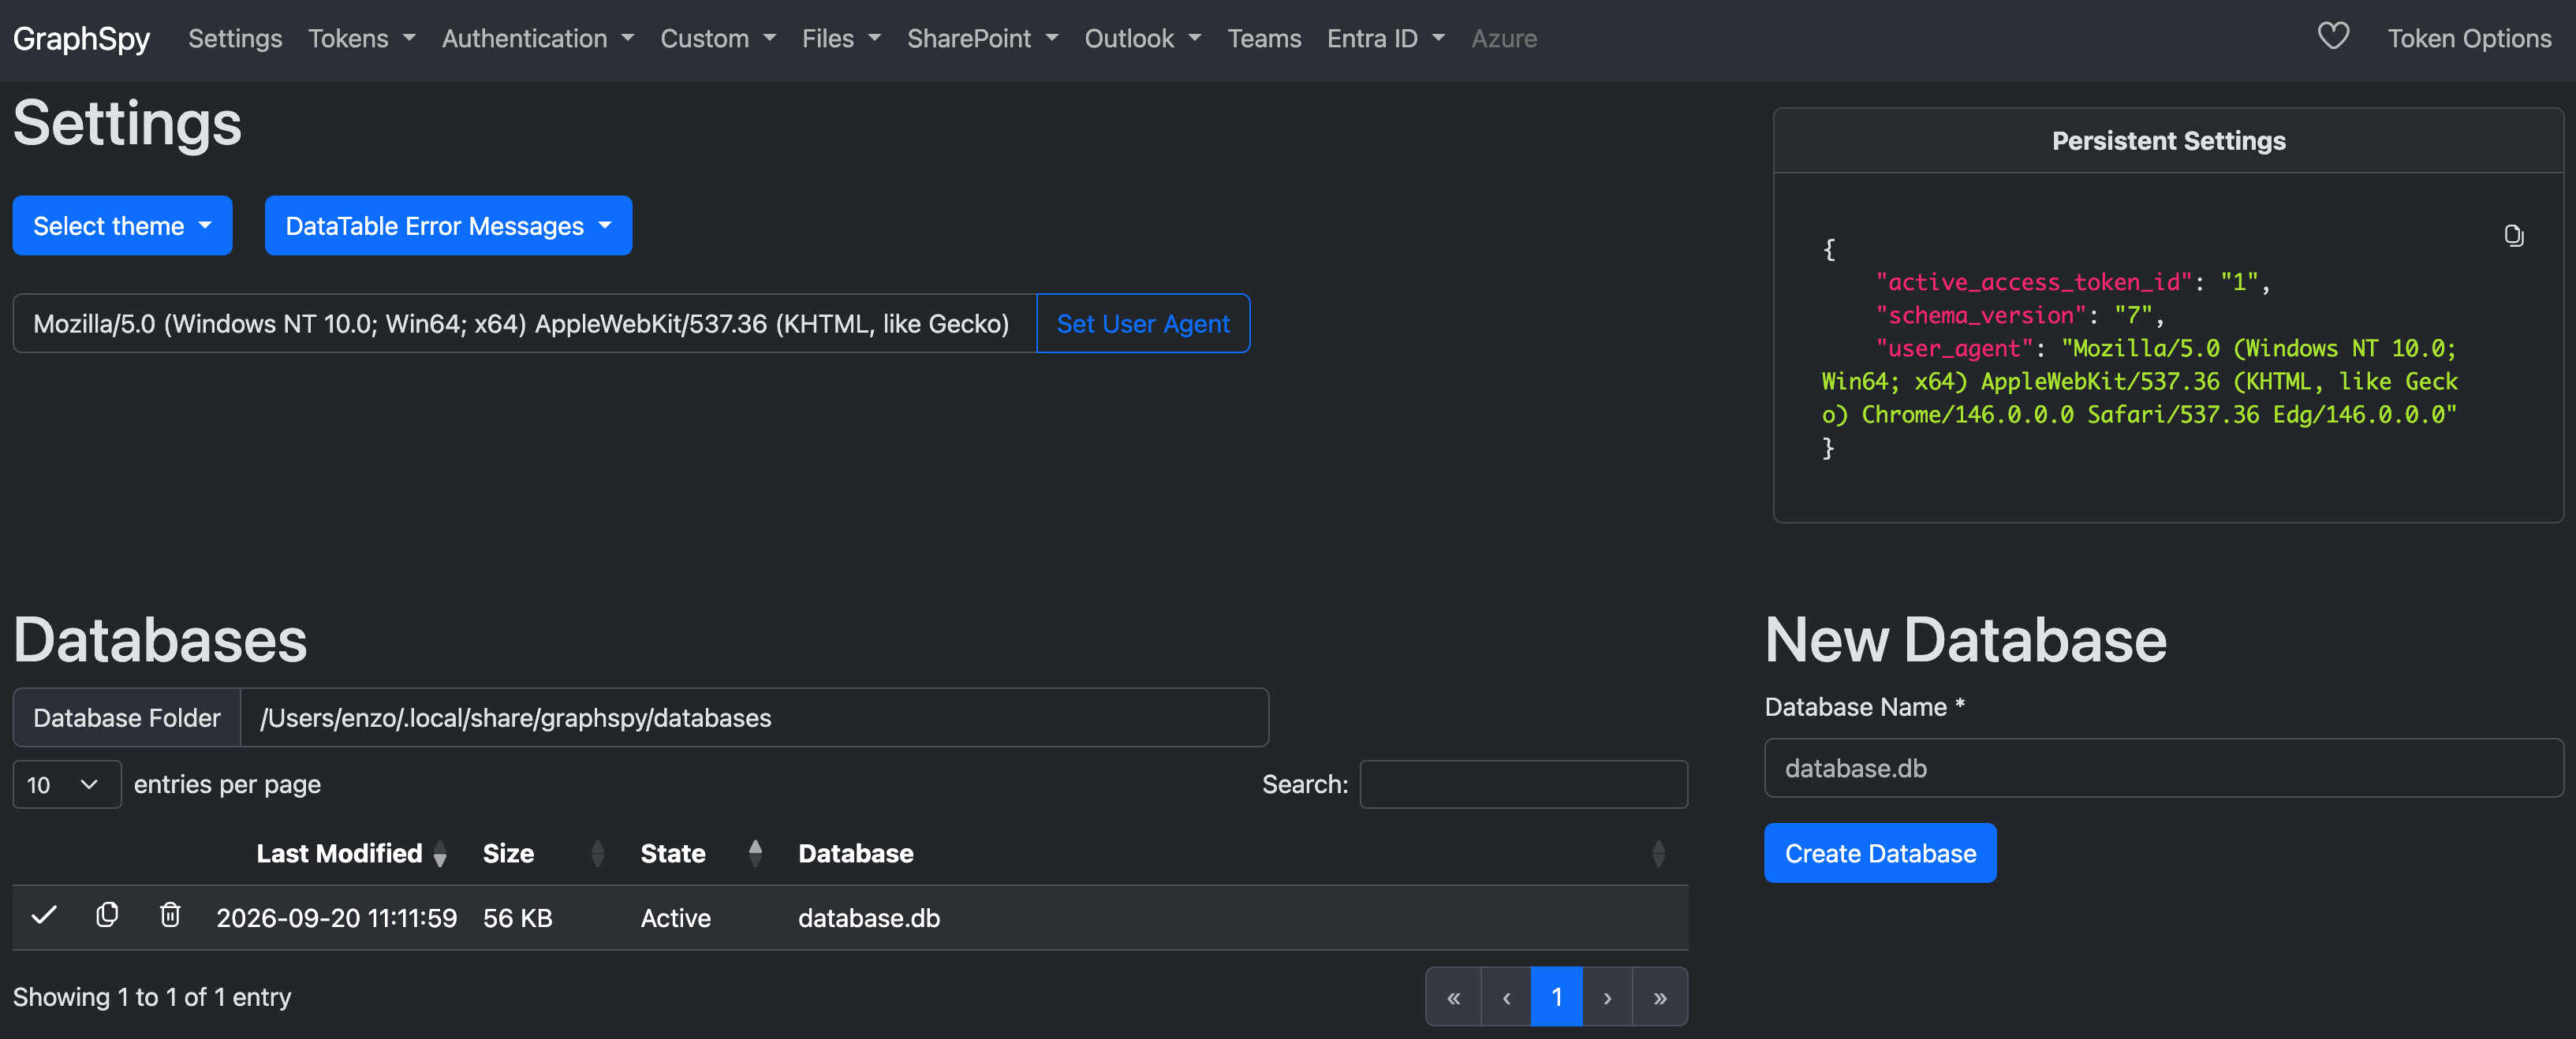Viewport: 2576px width, 1039px height.
Task: Click the database.db cell in the table
Action: (869, 918)
